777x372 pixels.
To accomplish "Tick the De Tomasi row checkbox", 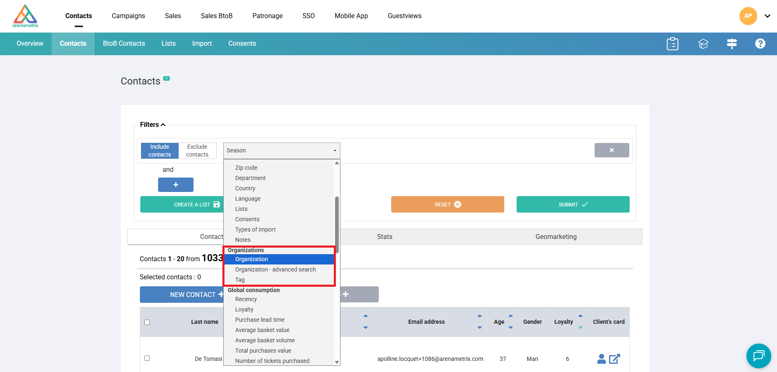I will pyautogui.click(x=147, y=358).
